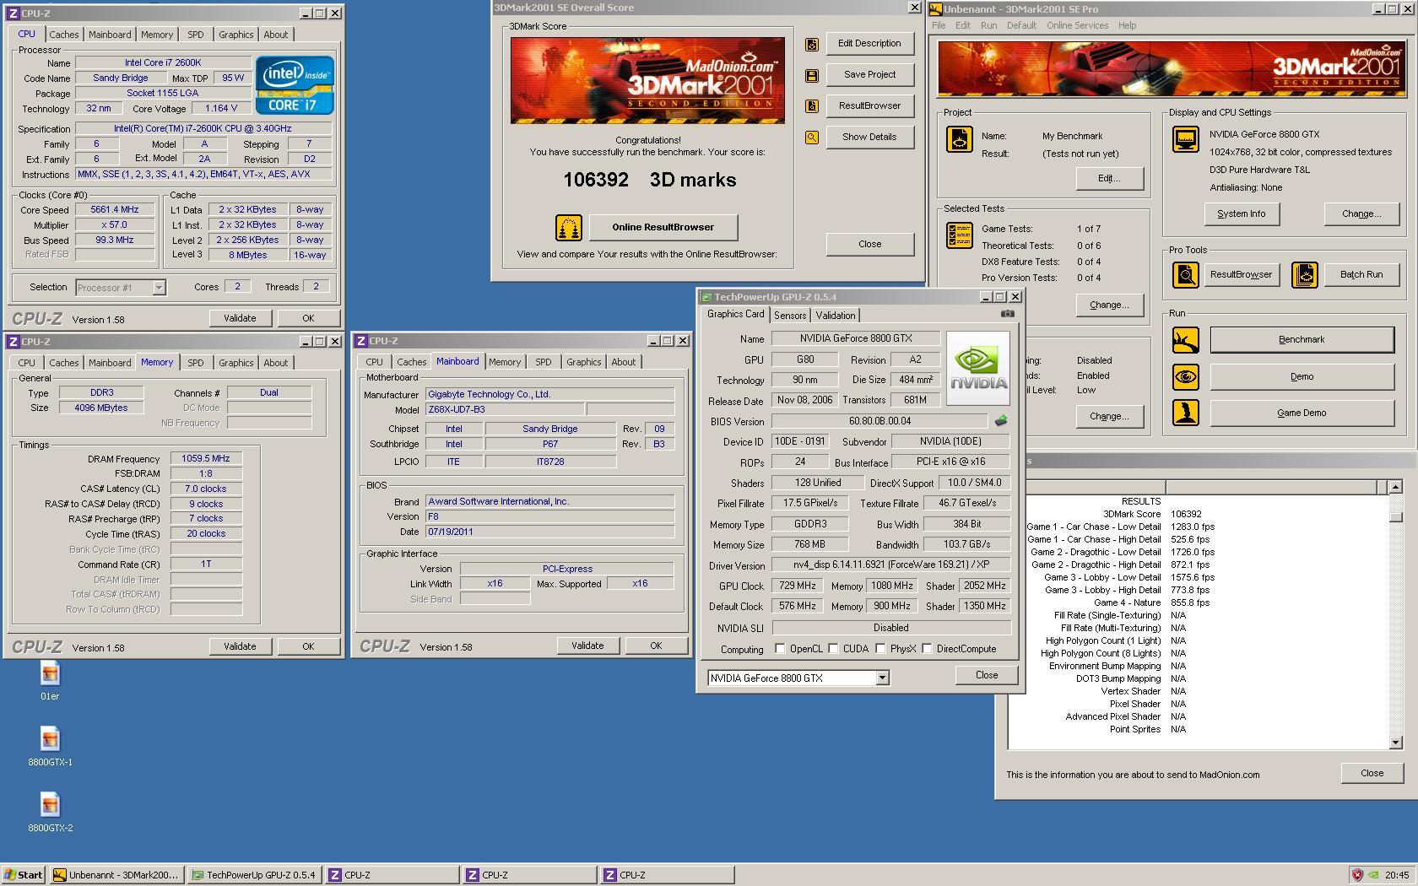Image resolution: width=1418 pixels, height=886 pixels.
Task: Toggle the OpenCL checkbox in GPU-Z
Action: point(780,649)
